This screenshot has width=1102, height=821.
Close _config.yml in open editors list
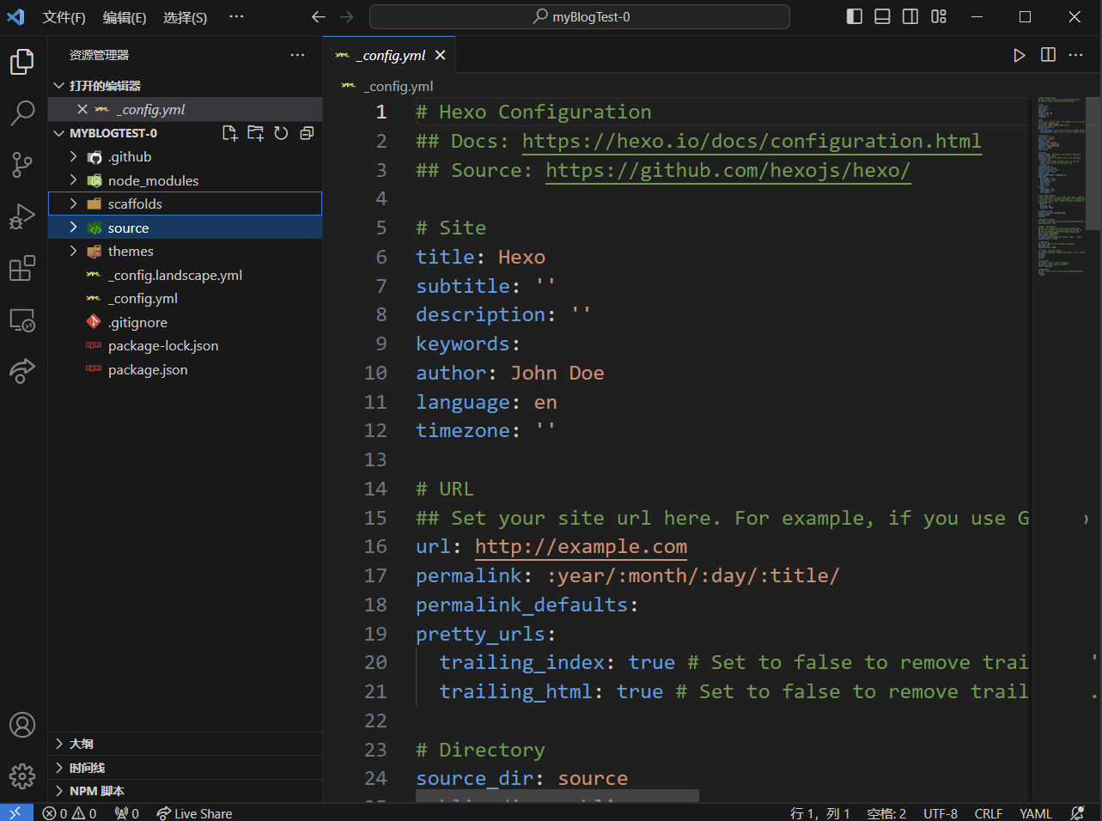[x=82, y=109]
